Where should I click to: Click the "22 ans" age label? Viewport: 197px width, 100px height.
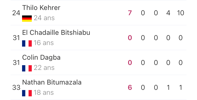click(x=44, y=68)
